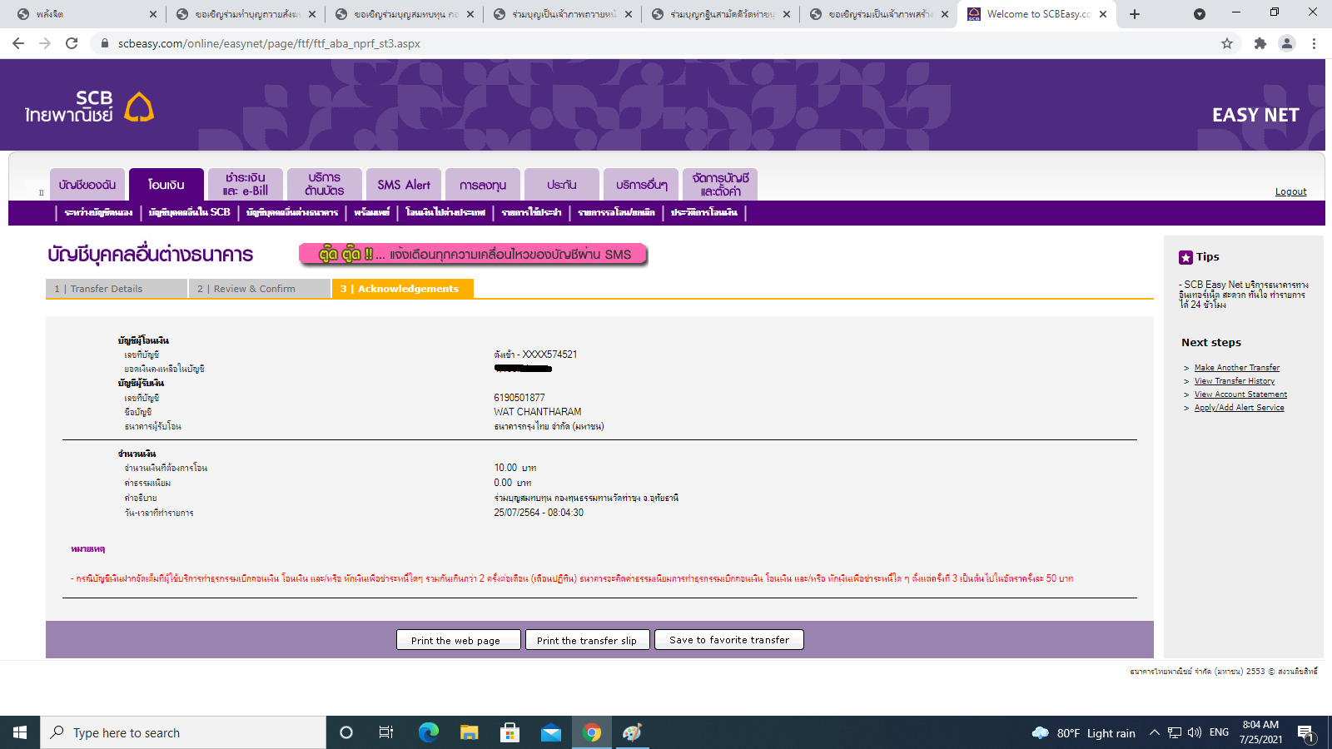Adjust volume via speaker tray icon
The image size is (1332, 749).
click(1195, 732)
